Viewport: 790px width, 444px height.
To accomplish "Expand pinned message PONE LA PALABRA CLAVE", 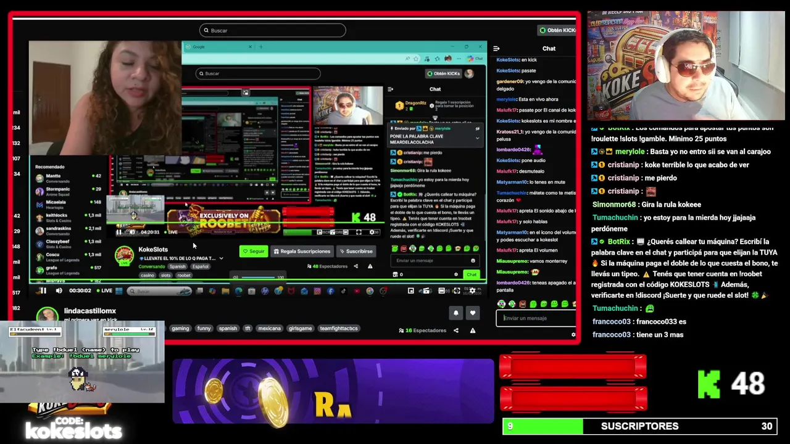I will click(477, 138).
